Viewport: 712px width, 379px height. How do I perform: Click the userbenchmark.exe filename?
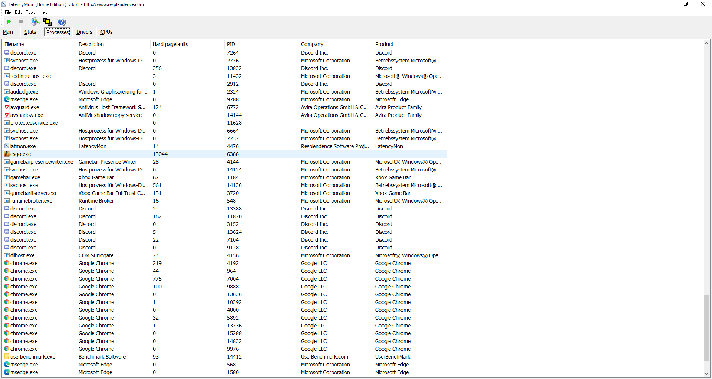pyautogui.click(x=33, y=357)
